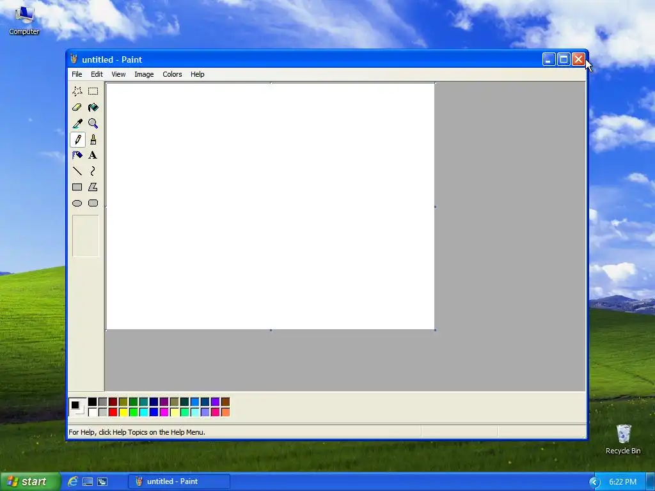Choose the rectangular Select tool

93,91
